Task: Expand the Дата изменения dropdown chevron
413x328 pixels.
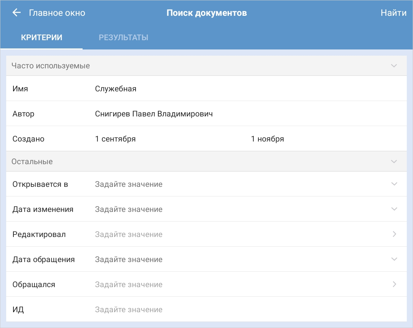Action: 394,209
